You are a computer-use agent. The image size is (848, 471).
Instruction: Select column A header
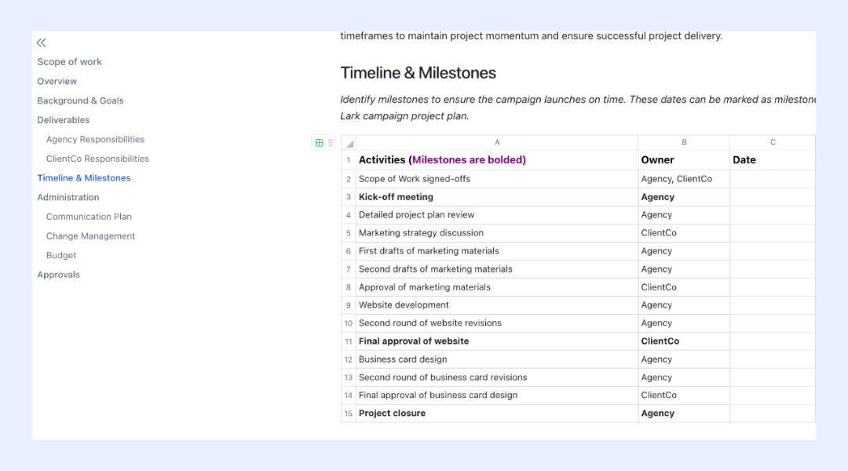click(x=497, y=142)
